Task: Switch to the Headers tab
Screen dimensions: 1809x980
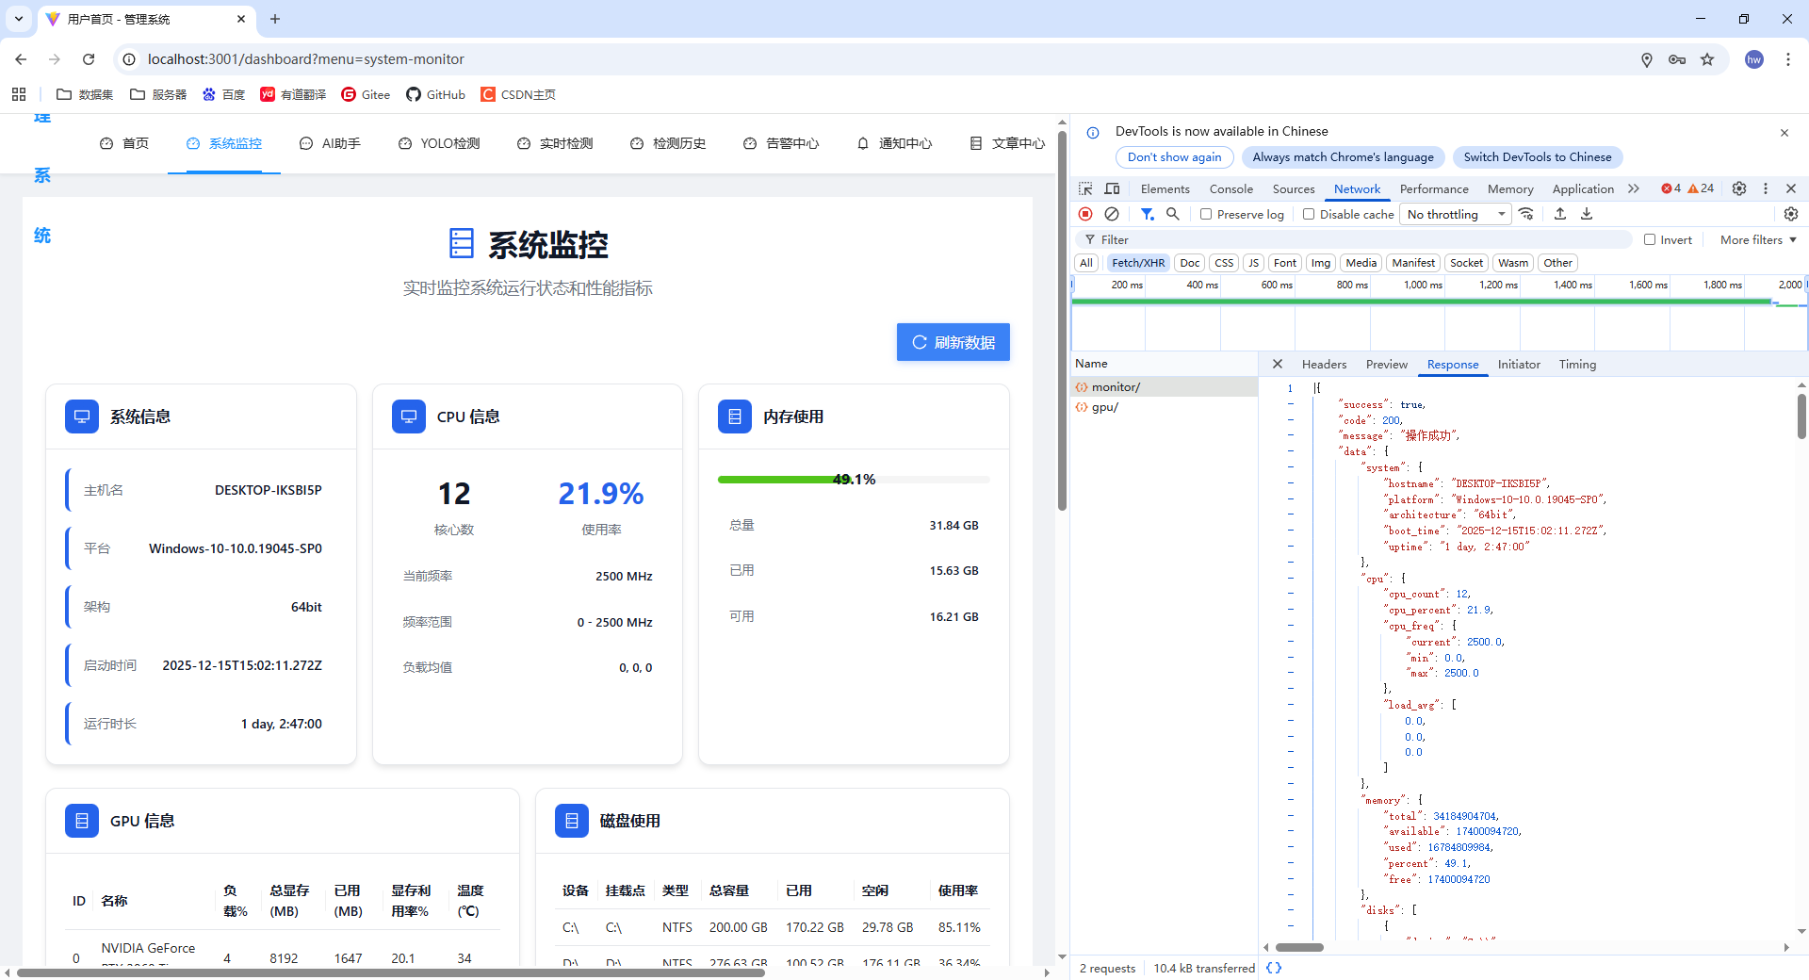Action: (1324, 364)
